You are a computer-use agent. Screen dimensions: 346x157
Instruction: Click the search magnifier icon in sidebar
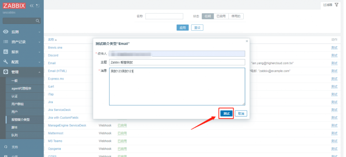coord(38,21)
